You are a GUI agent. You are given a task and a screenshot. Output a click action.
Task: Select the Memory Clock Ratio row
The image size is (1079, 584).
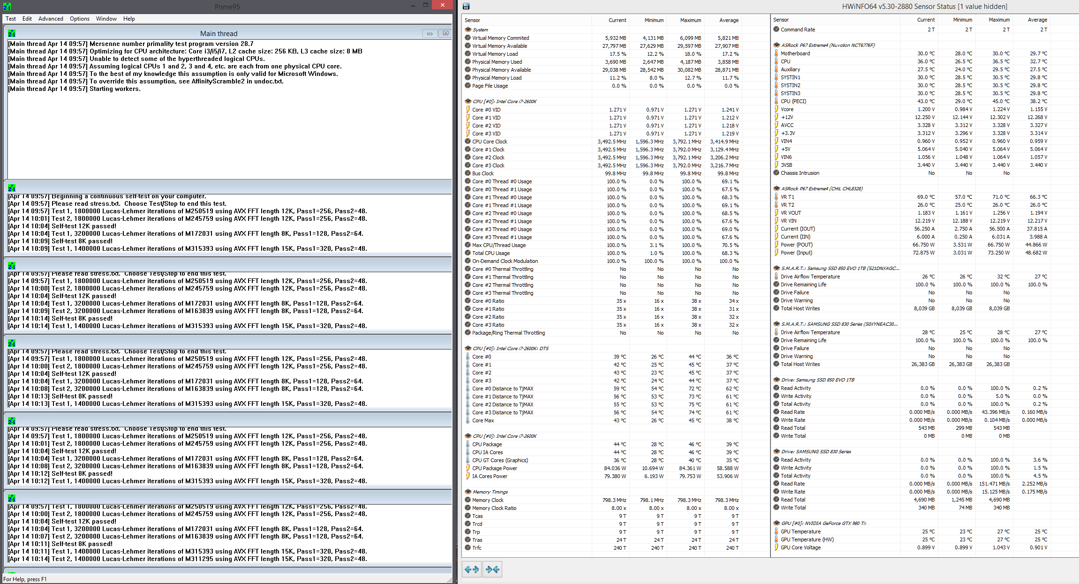tap(602, 508)
